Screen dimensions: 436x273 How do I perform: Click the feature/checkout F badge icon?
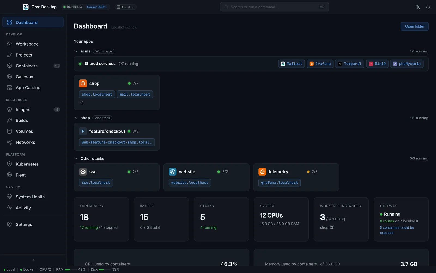pyautogui.click(x=83, y=131)
